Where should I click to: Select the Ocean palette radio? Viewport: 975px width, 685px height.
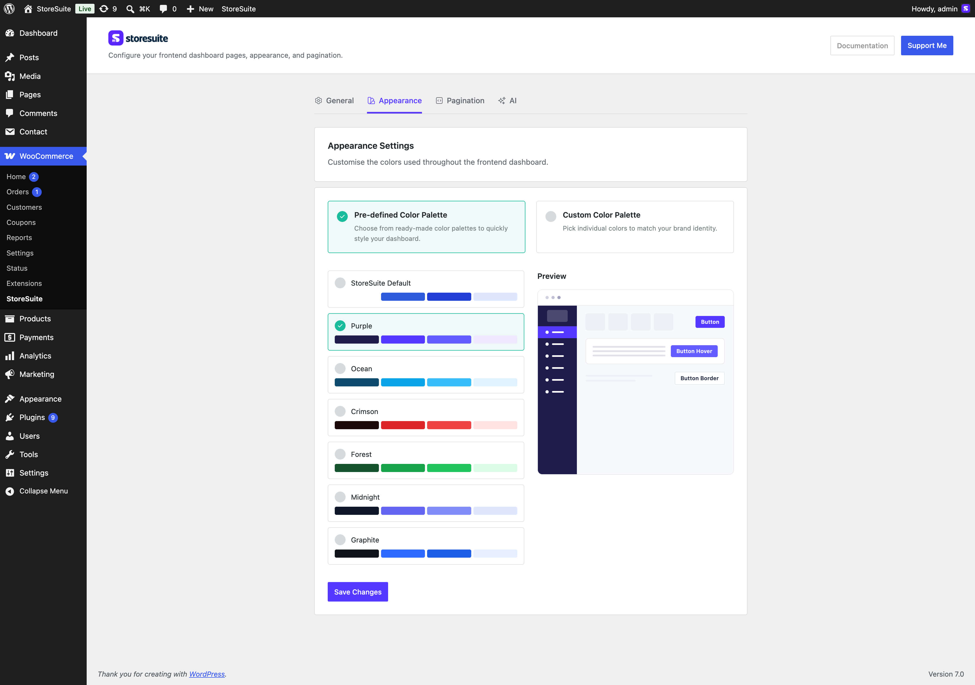coord(340,369)
